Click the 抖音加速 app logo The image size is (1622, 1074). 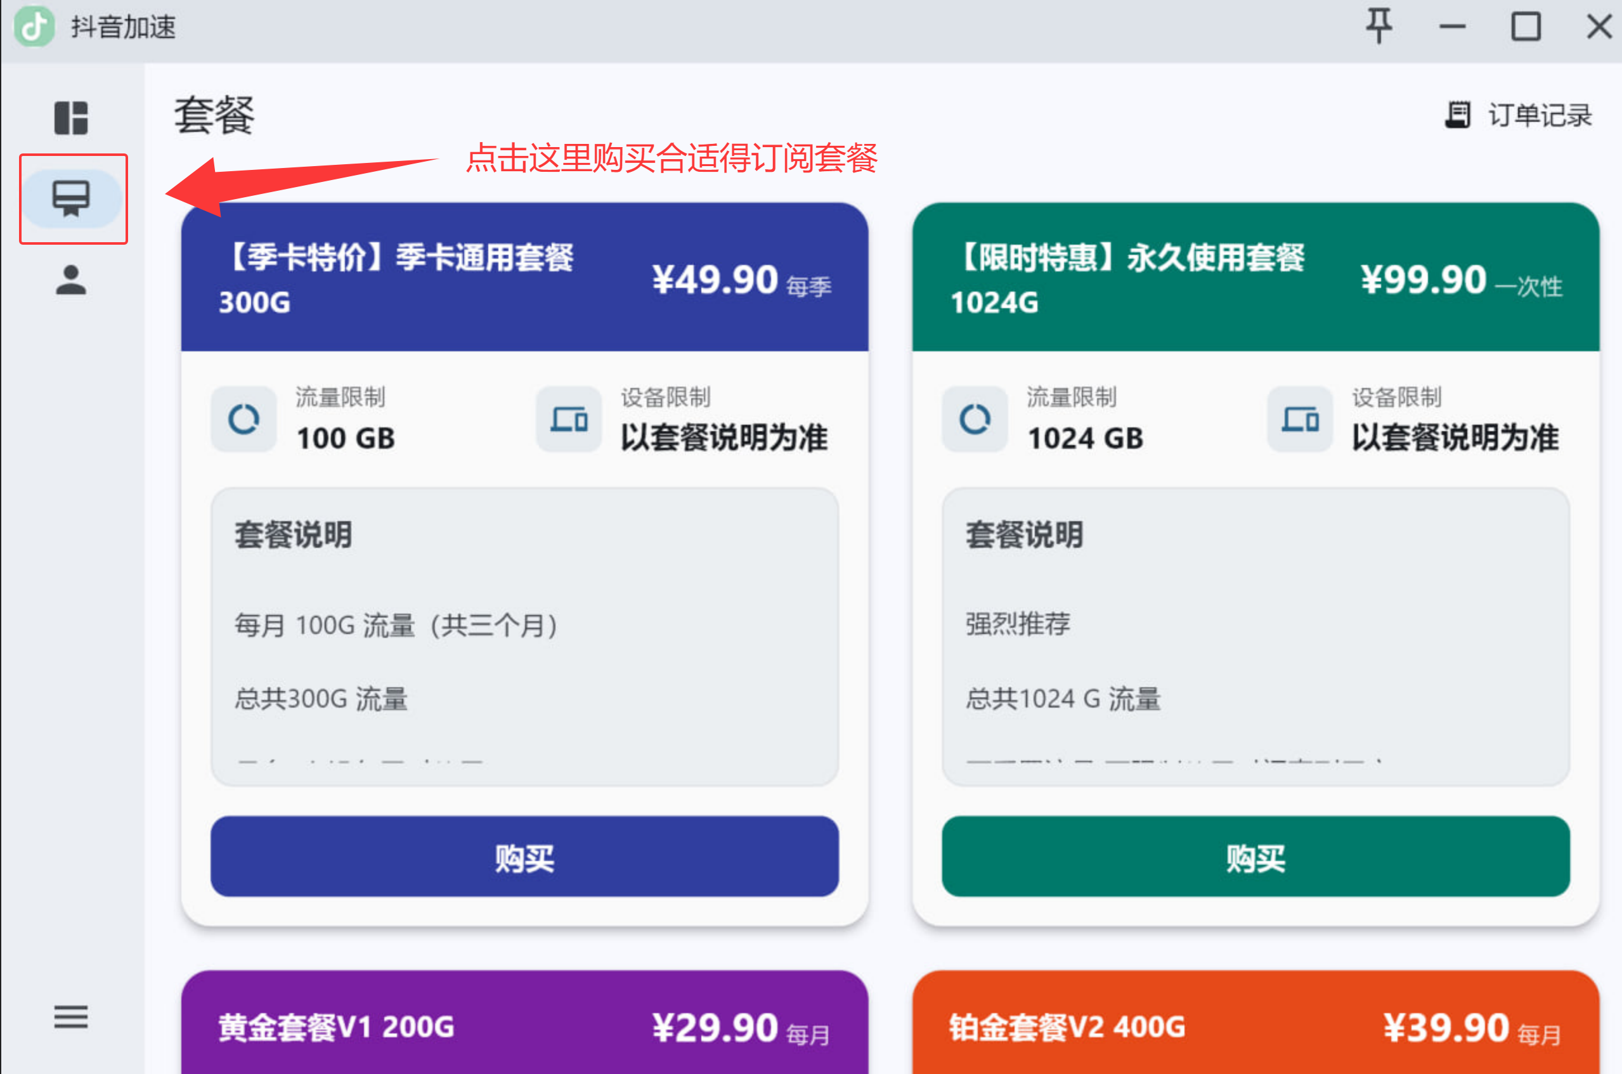point(34,27)
